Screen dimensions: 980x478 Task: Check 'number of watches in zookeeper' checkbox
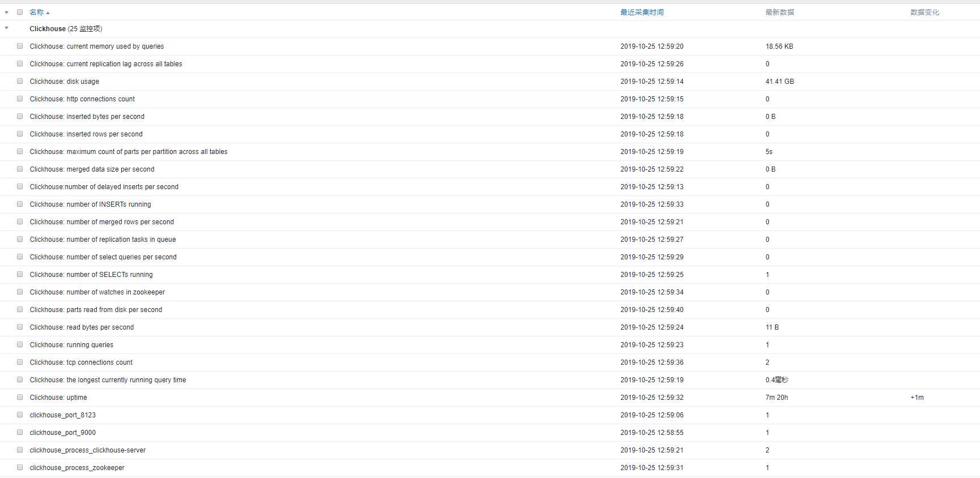(x=20, y=292)
